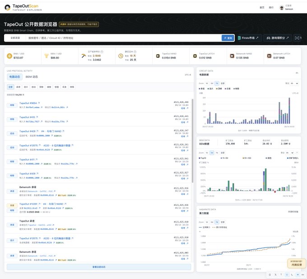Image resolution: width=307 pixels, height=279 pixels.
Task: Open BEM chart aggregation dropdown
Action: pos(290,153)
